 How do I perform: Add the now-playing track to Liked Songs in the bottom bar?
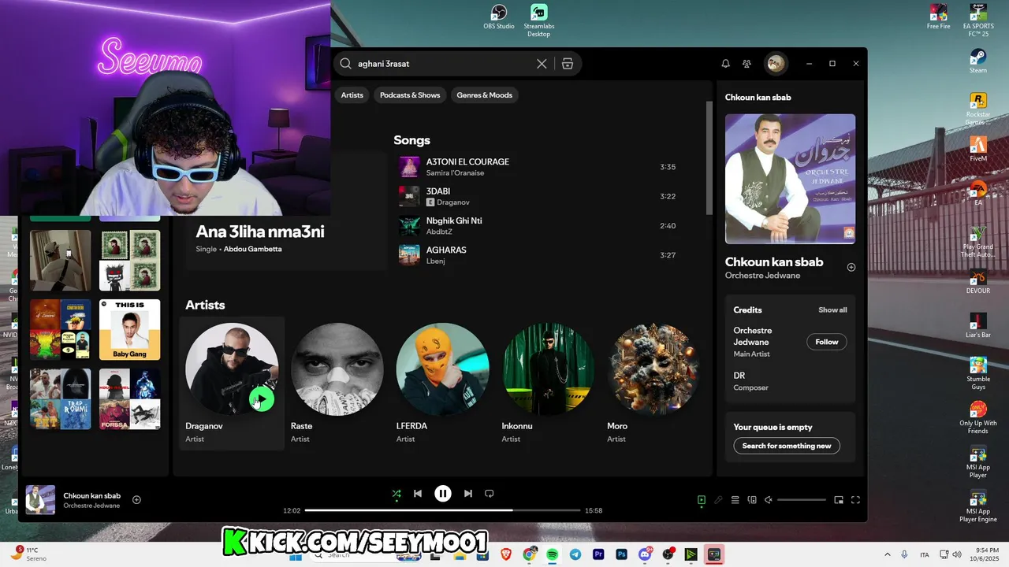pos(136,500)
